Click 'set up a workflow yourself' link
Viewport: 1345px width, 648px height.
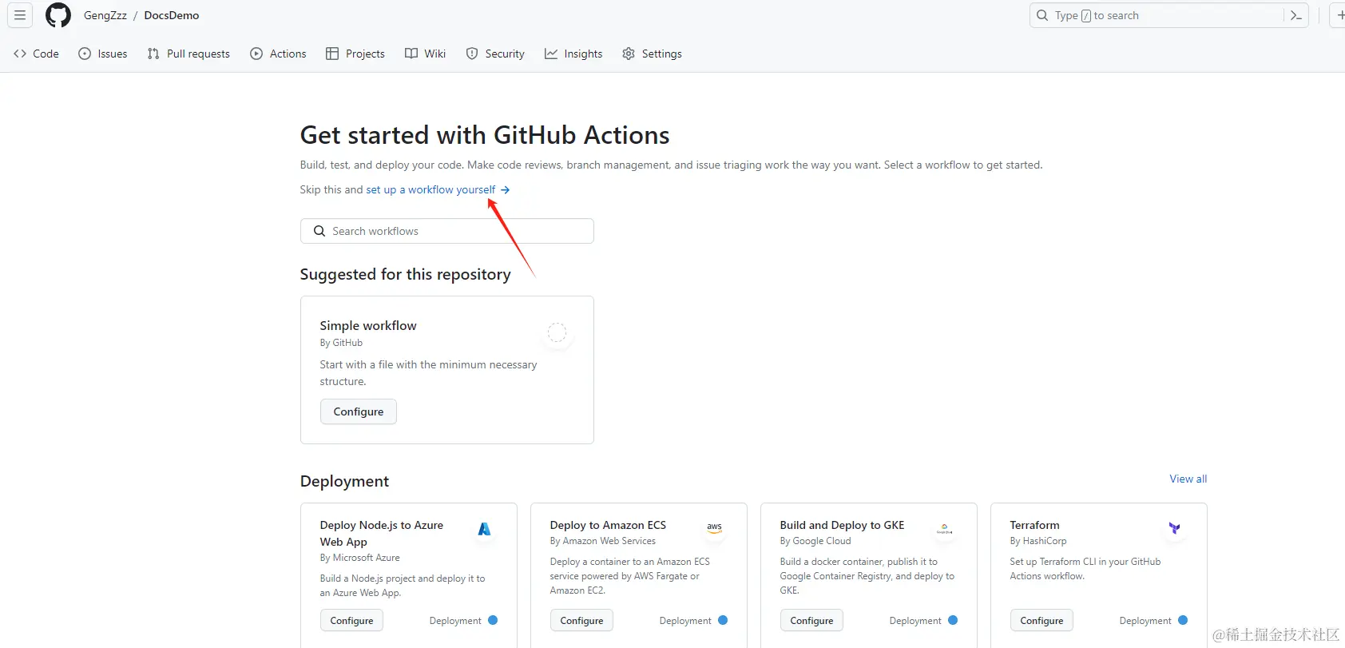438,189
